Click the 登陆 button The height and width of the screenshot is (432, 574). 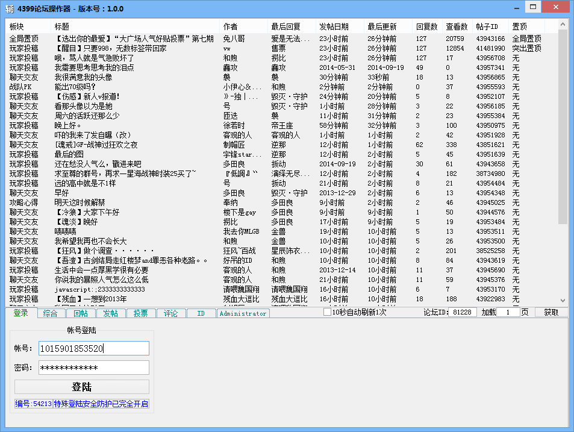tap(82, 387)
